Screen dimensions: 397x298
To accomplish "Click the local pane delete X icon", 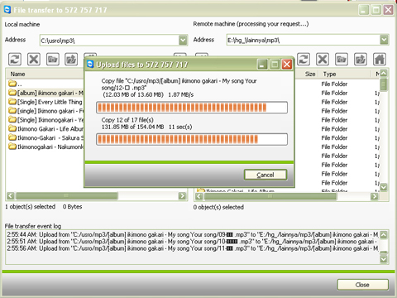I will pyautogui.click(x=34, y=60).
